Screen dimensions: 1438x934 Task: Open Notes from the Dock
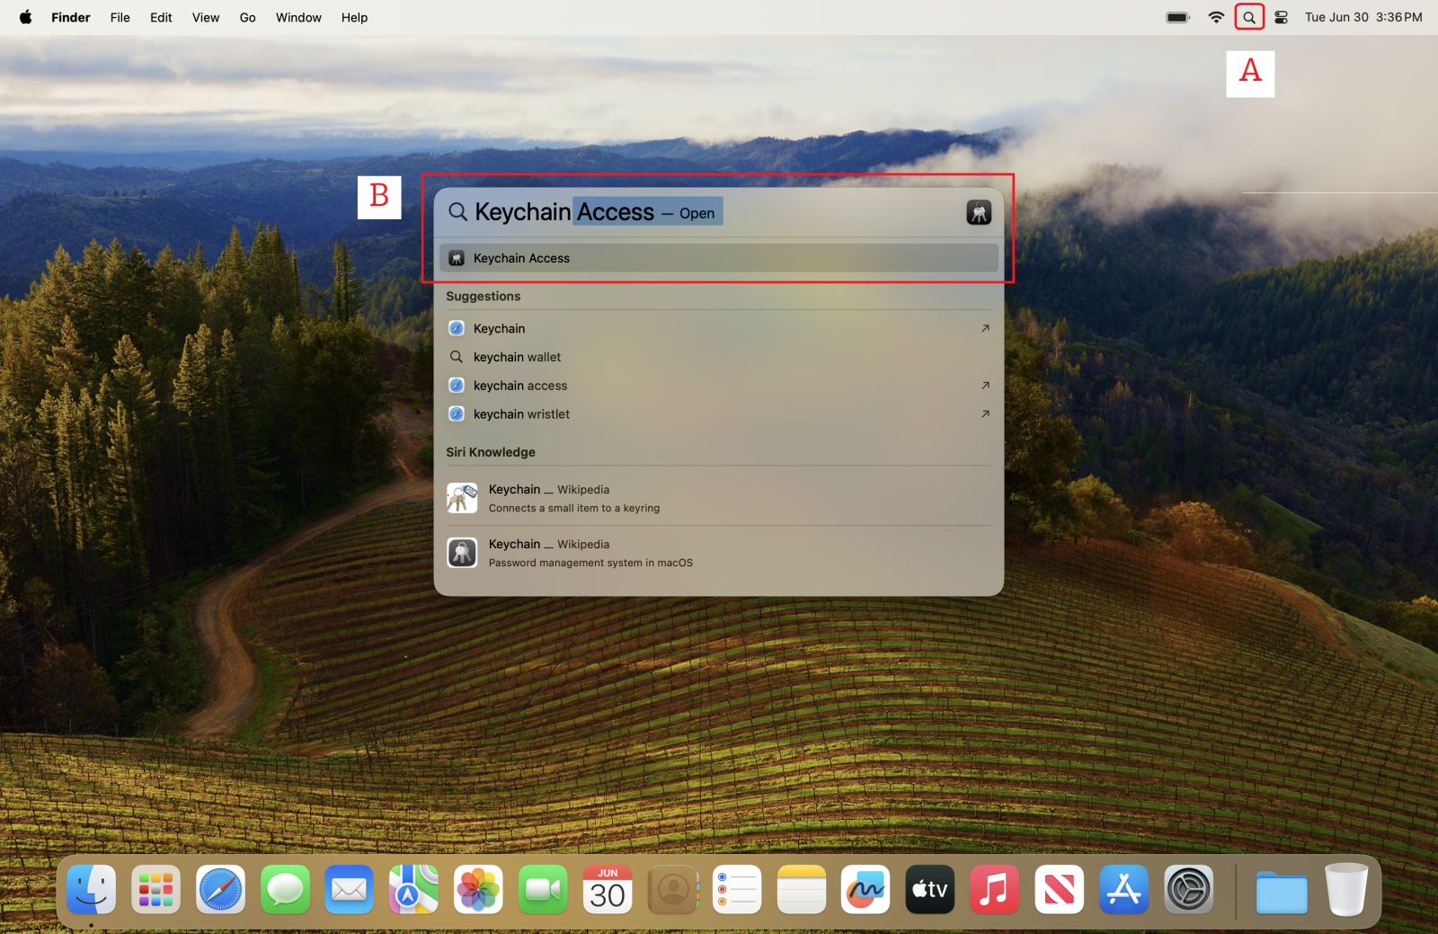(802, 890)
